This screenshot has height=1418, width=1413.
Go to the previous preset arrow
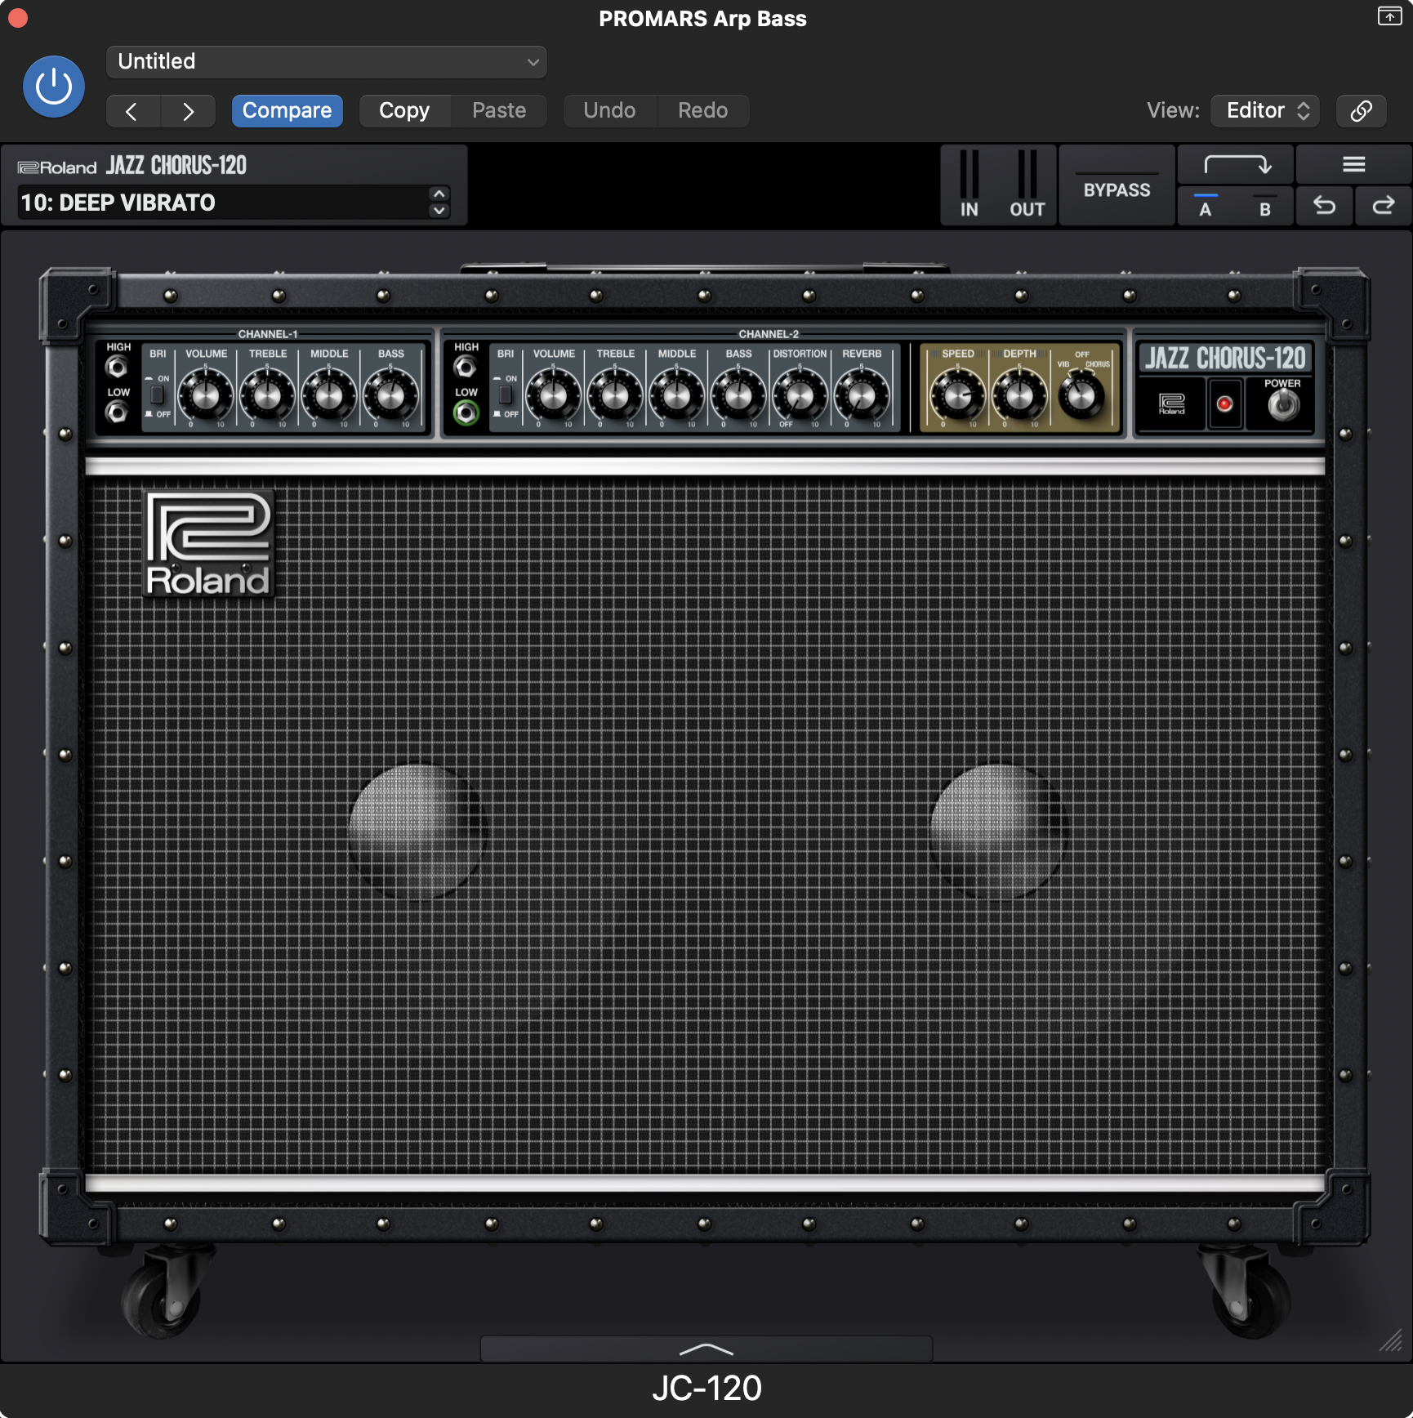(x=133, y=111)
